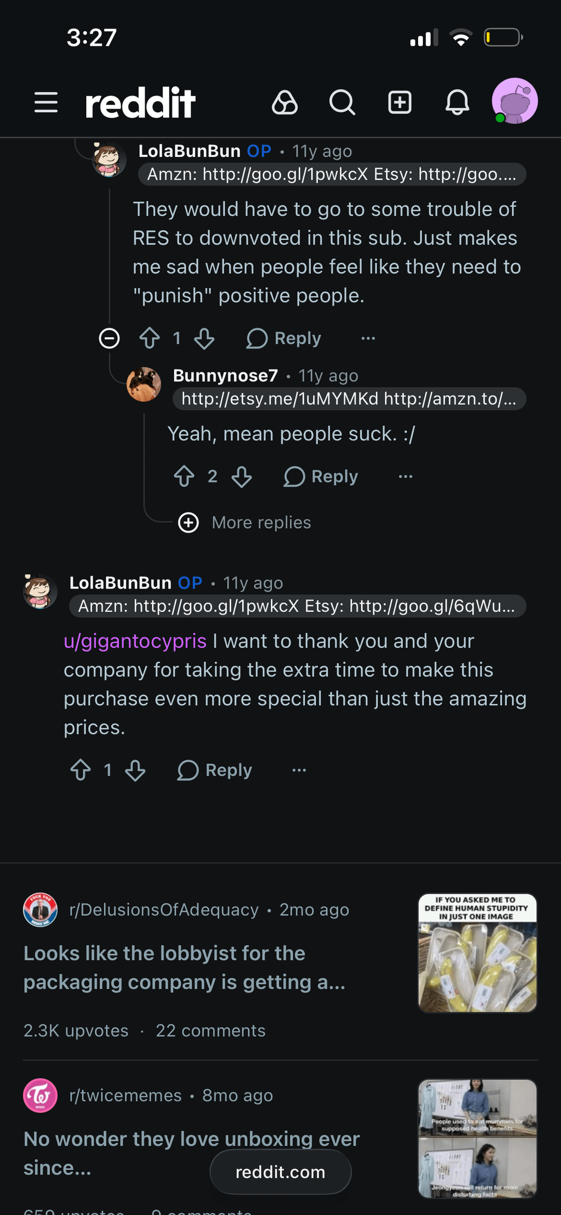Viewport: 561px width, 1215px height.
Task: Downvote Bunnynose7's comment
Action: (x=242, y=476)
